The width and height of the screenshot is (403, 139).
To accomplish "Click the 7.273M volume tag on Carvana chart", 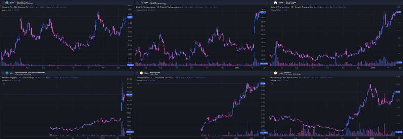I will pos(130,64).
